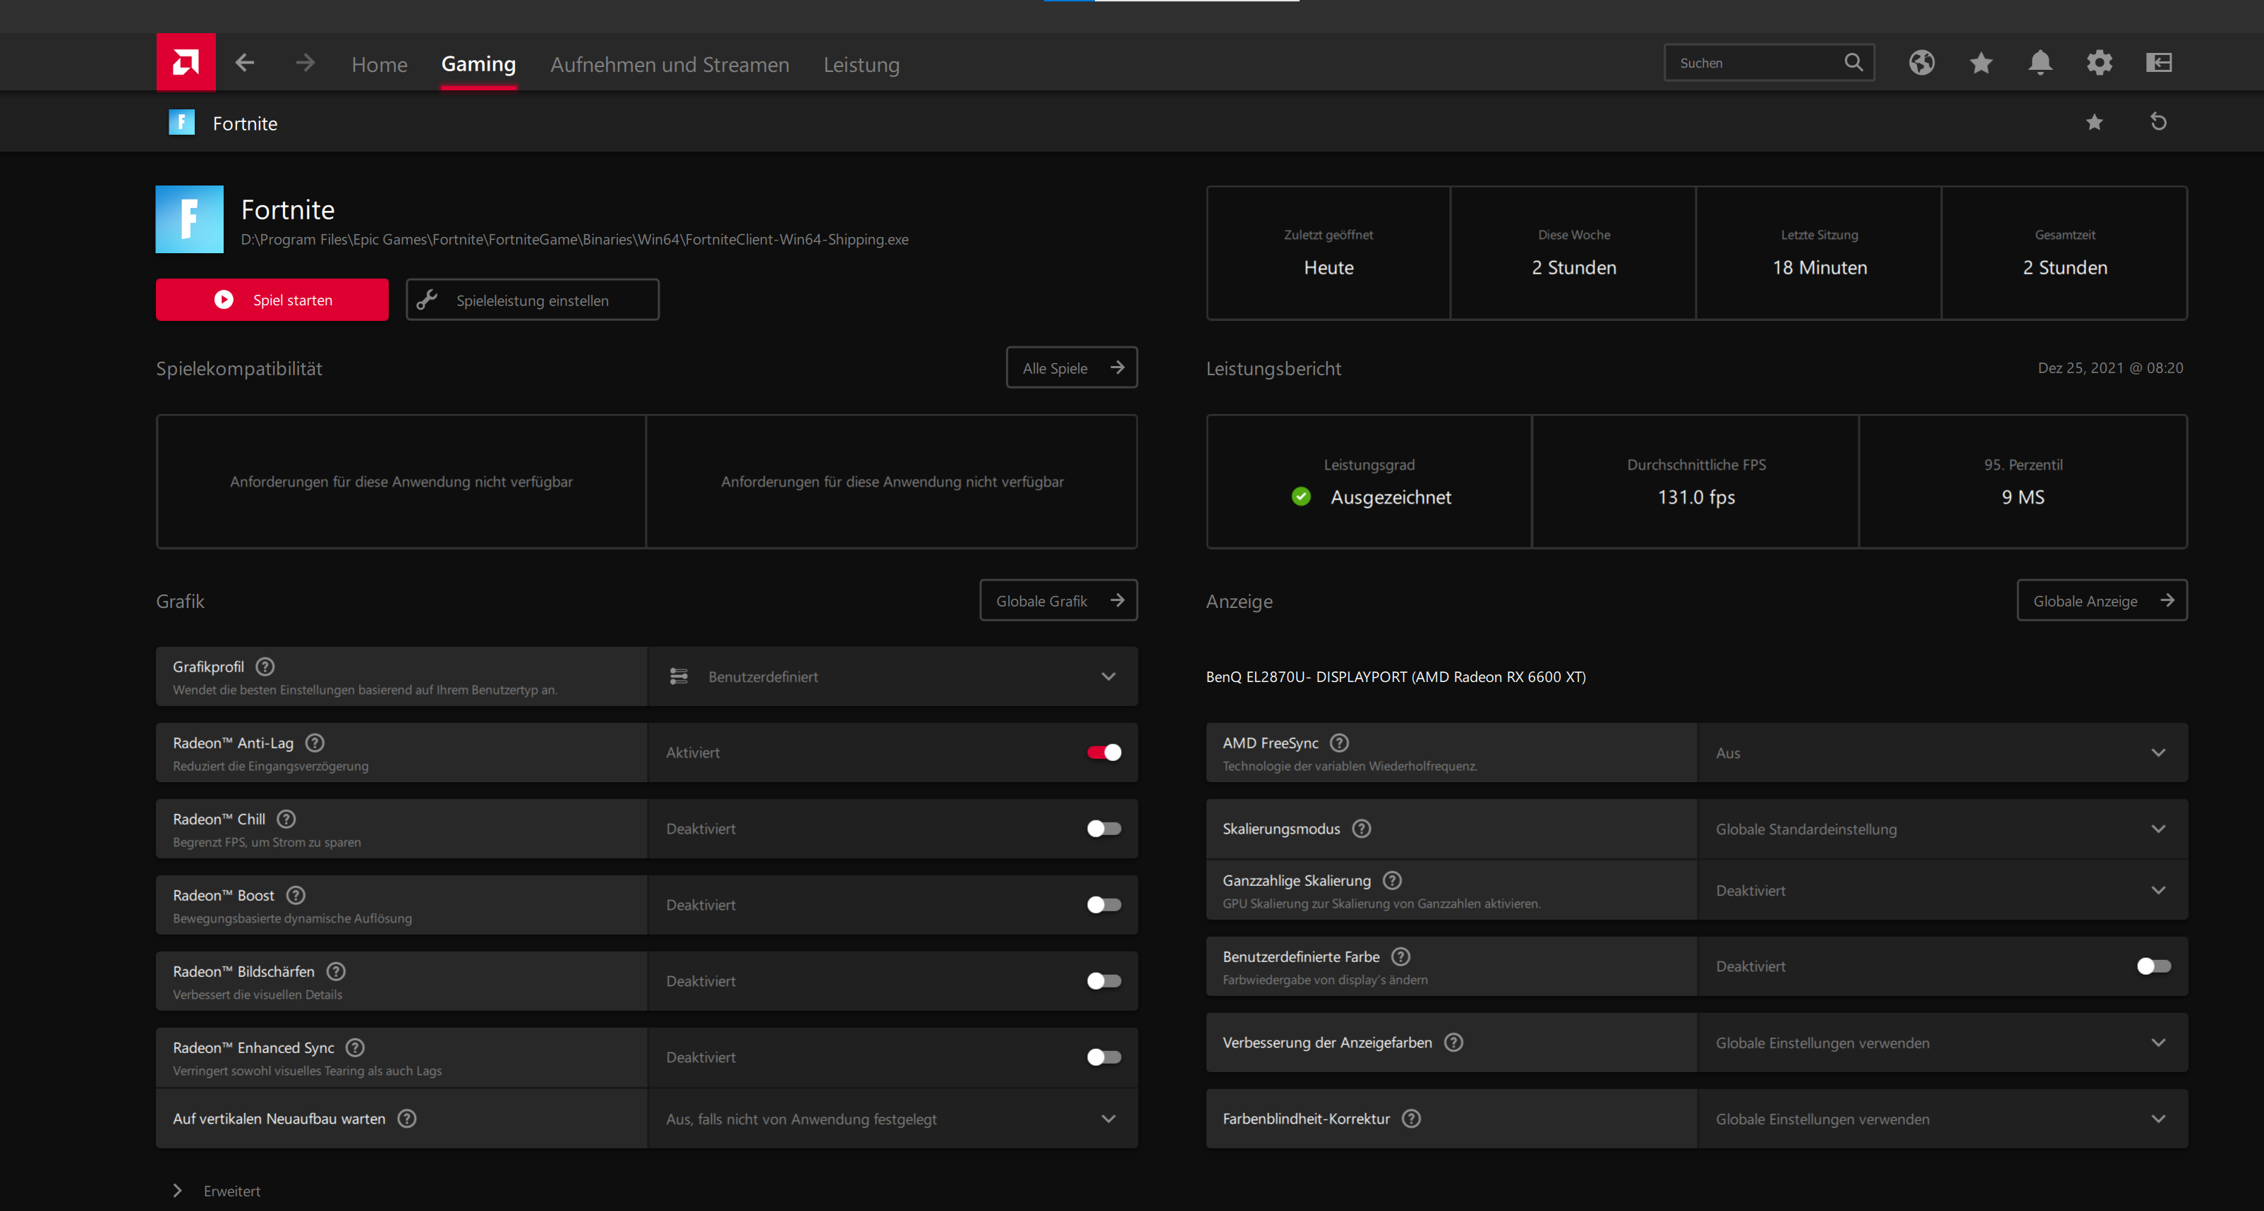
Task: Click the help icon next to Radeon Chill
Action: pos(286,819)
